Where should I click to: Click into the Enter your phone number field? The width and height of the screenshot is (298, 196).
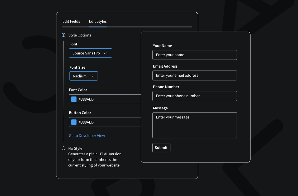195,96
